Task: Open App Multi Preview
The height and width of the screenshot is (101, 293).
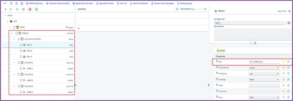Action: click(105, 3)
